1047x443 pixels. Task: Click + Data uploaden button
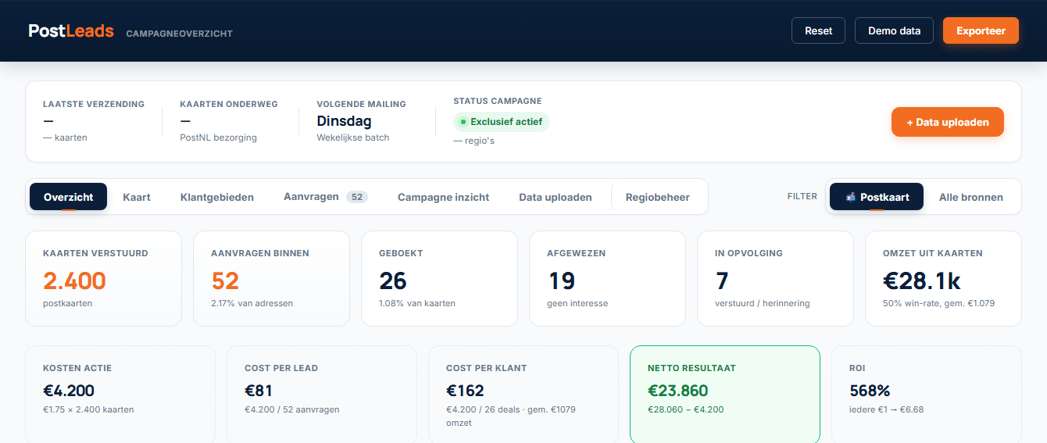[x=948, y=122]
